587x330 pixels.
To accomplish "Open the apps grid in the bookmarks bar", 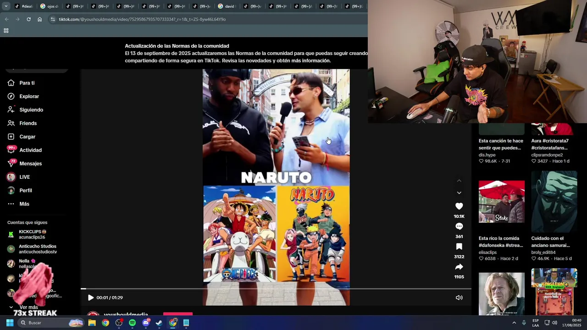I will pos(6,31).
